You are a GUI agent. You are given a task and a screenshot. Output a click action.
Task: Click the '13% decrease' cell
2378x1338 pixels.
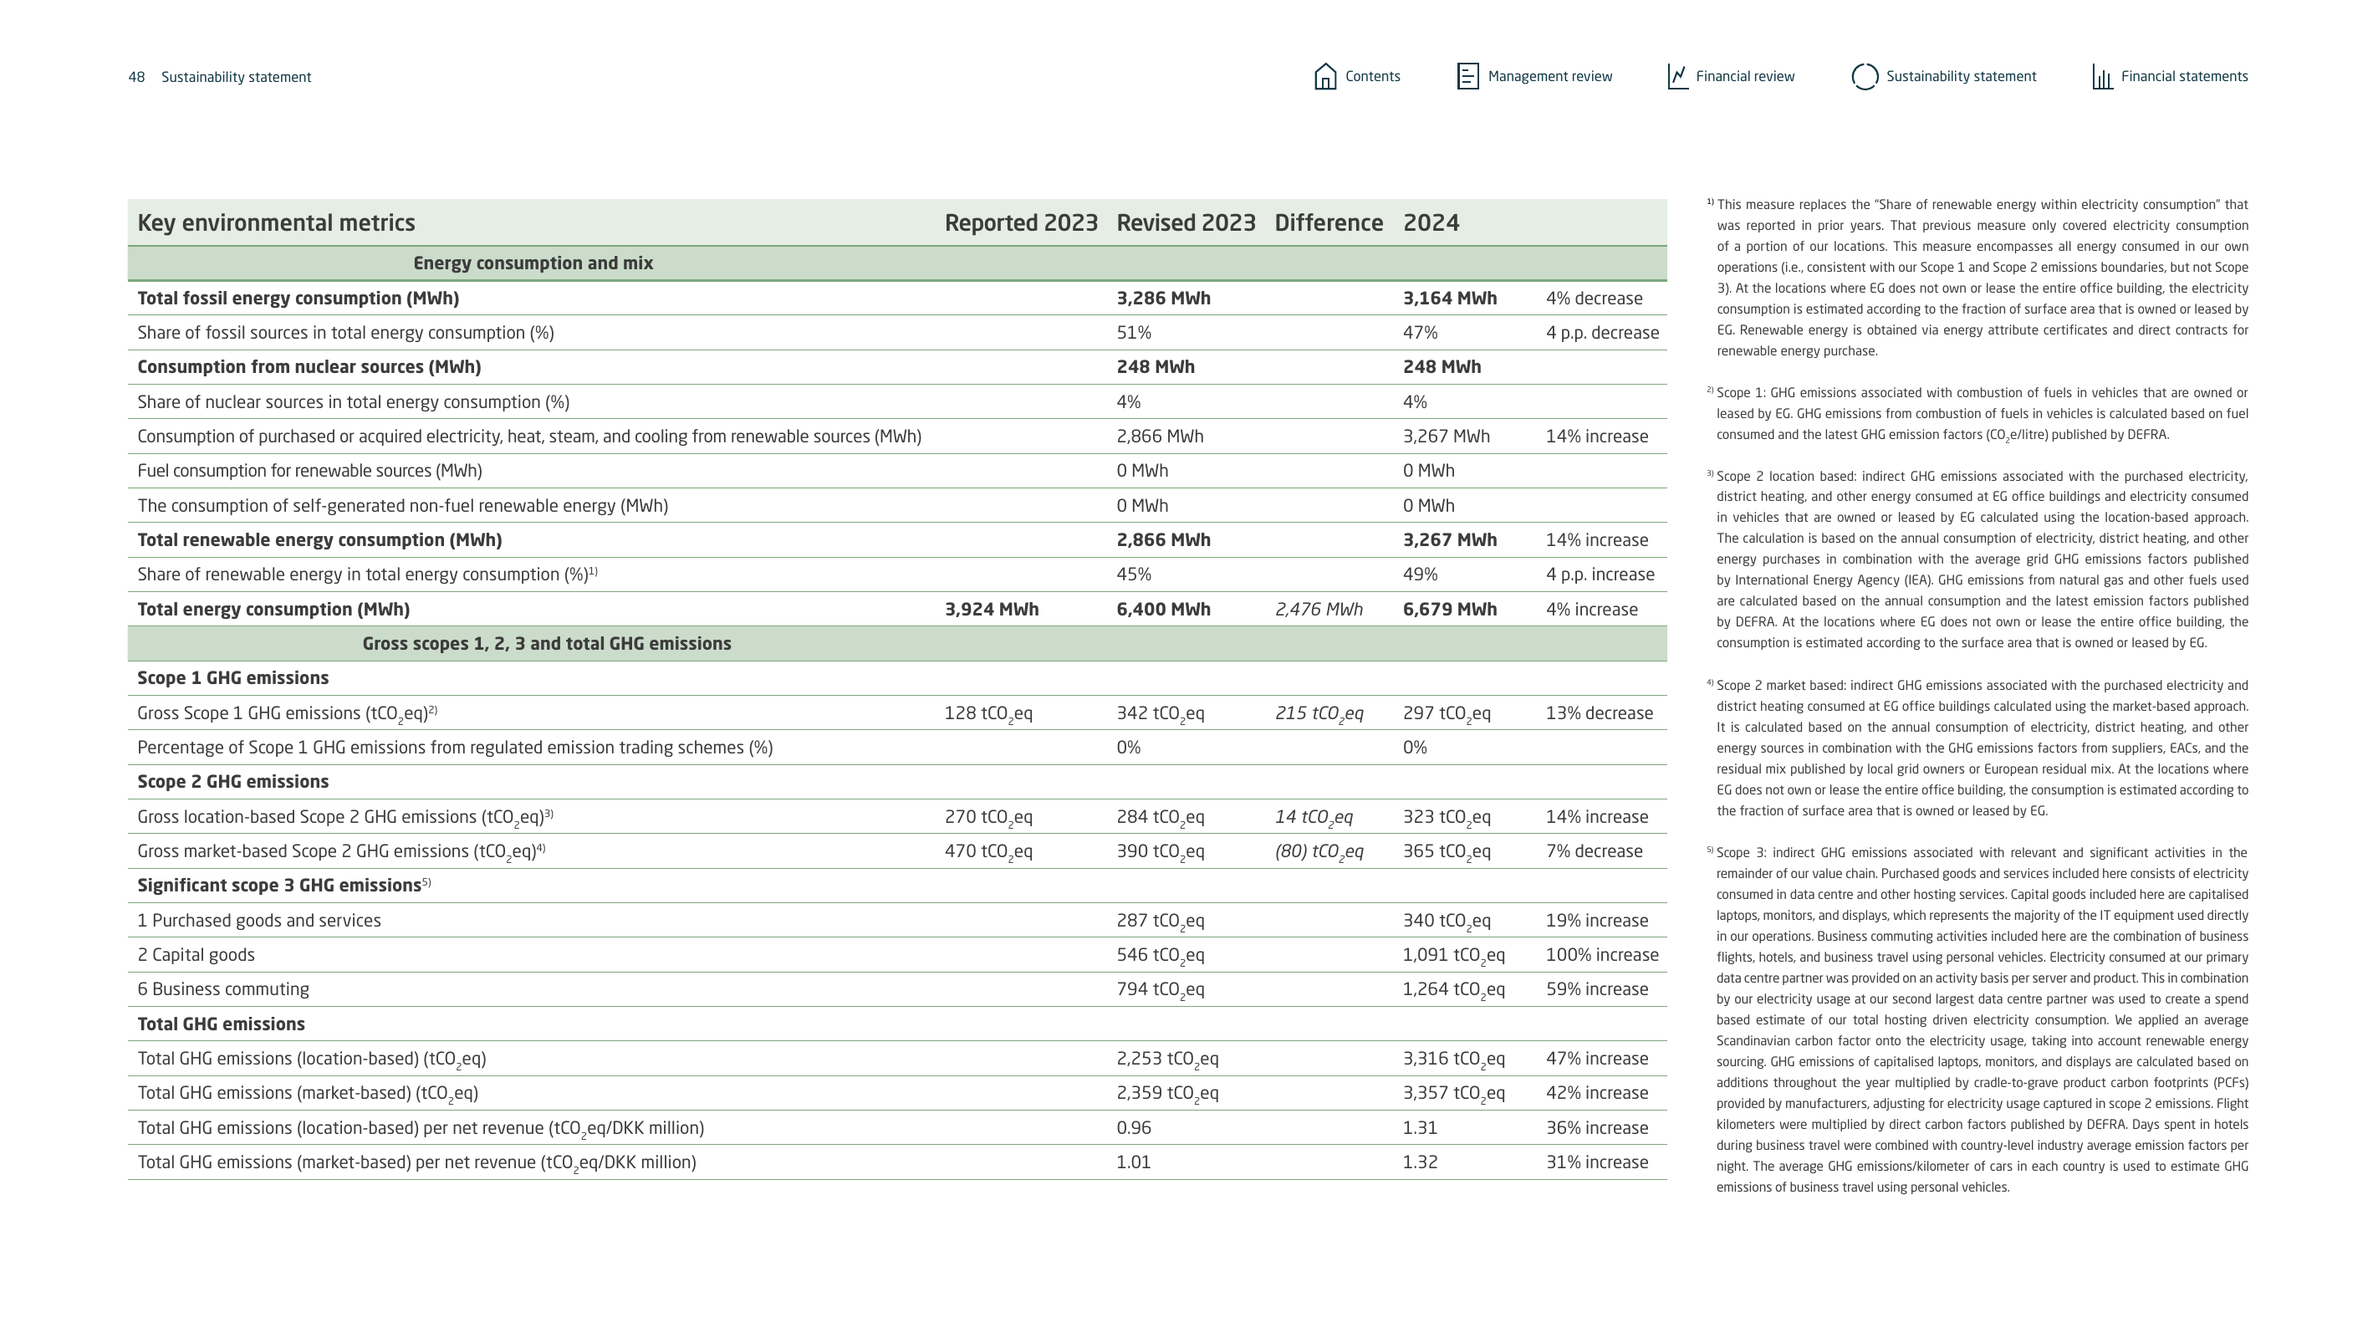[1599, 712]
